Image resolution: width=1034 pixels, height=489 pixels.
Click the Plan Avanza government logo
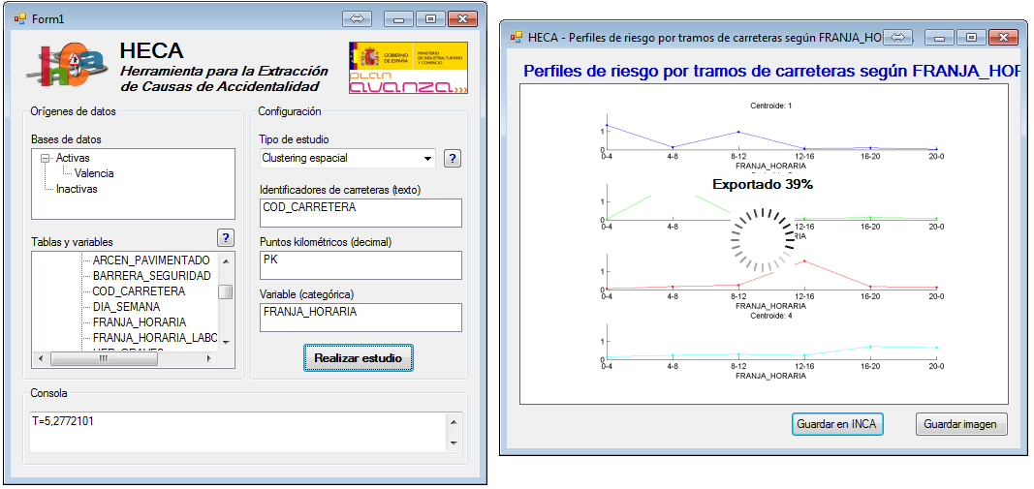[x=407, y=68]
